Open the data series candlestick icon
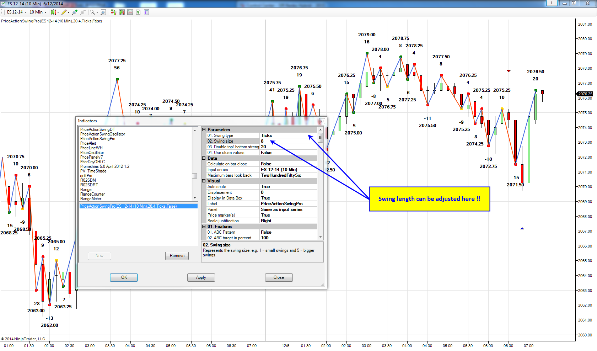 click(122, 12)
